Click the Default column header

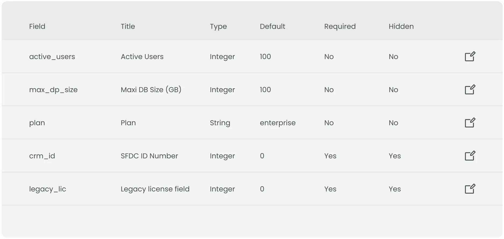(x=272, y=26)
